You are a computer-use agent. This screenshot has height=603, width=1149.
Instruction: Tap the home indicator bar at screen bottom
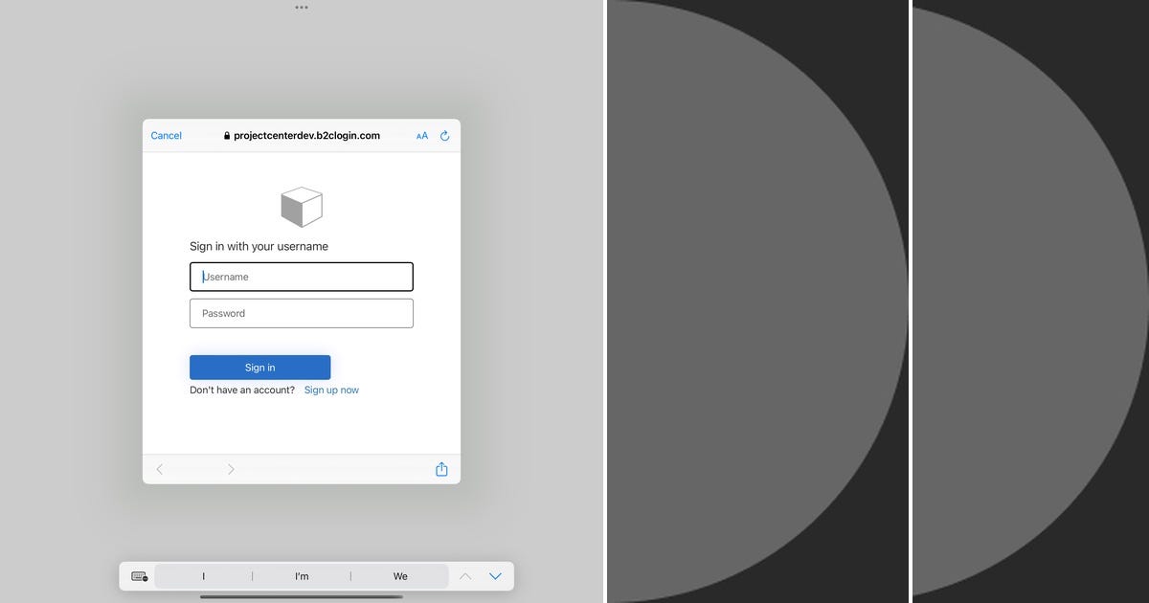pyautogui.click(x=302, y=598)
